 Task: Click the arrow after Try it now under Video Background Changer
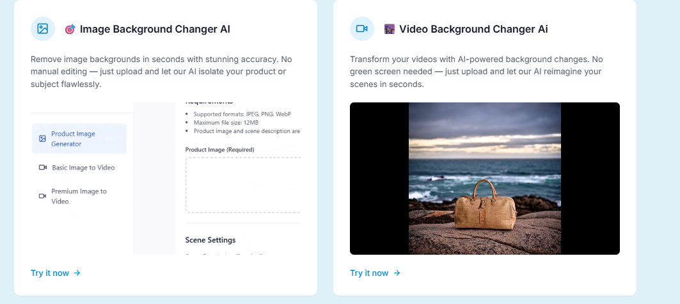[x=397, y=273]
